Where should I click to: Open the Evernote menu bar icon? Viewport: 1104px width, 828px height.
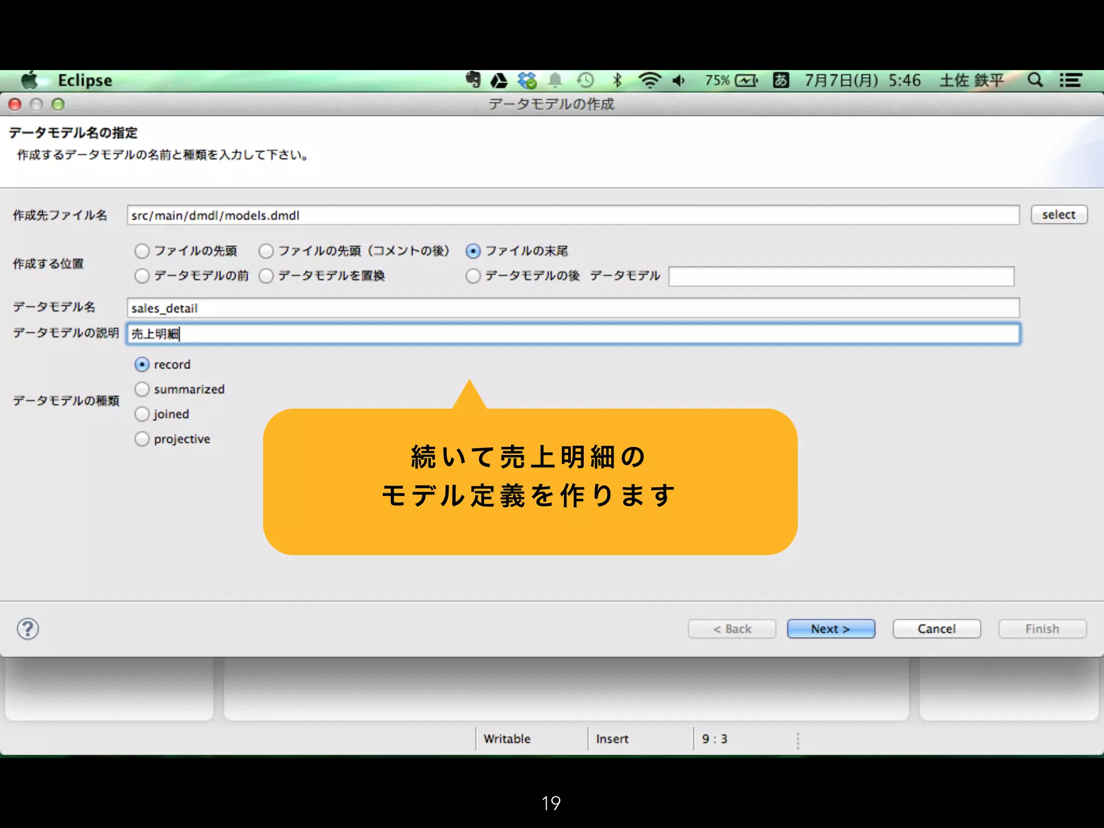[473, 80]
